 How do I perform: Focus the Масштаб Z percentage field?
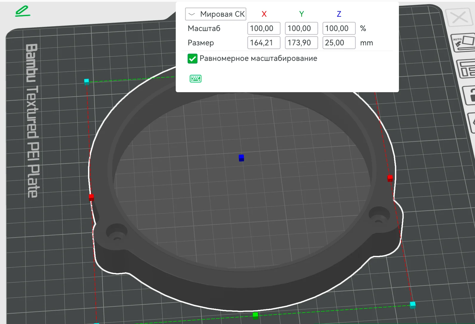(x=339, y=28)
